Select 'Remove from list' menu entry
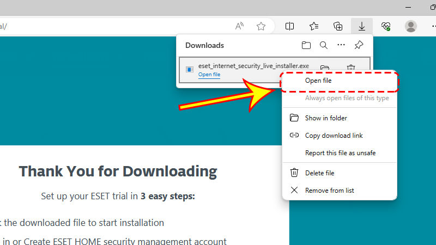The width and height of the screenshot is (436, 245). coord(340,190)
